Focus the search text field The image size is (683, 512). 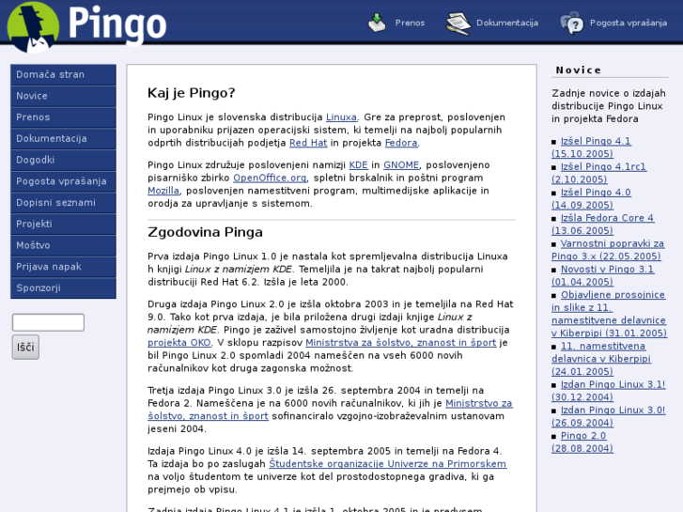click(x=48, y=322)
